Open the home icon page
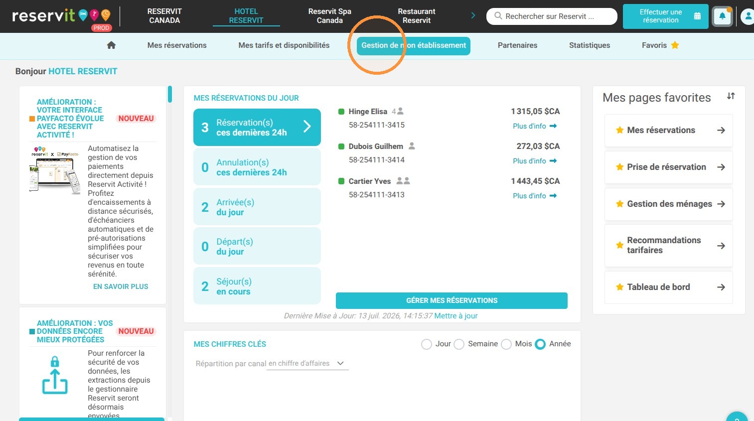 111,45
